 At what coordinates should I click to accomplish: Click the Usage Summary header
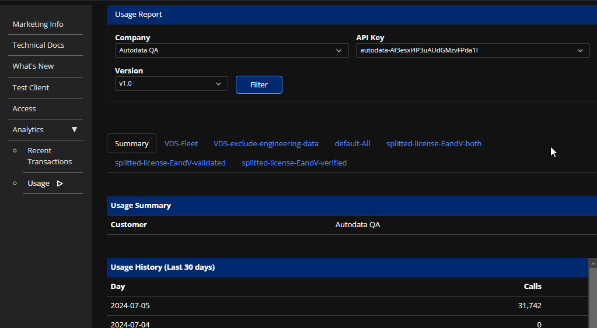[352, 206]
